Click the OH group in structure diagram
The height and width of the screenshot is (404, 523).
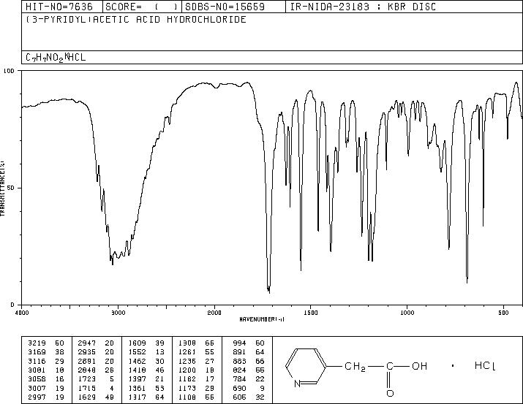pos(419,366)
